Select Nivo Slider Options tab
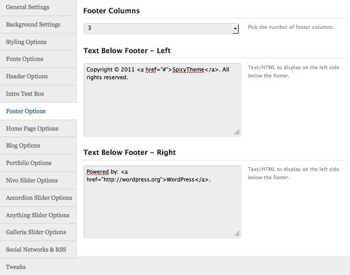This screenshot has width=350, height=275. [32, 181]
